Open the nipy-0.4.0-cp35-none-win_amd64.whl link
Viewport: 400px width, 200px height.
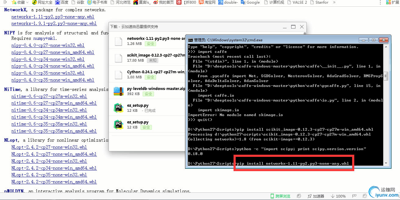pyautogui.click(x=53, y=80)
